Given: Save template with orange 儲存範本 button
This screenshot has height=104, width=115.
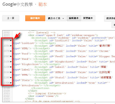Looking at the screenshot, I should click(x=35, y=18).
